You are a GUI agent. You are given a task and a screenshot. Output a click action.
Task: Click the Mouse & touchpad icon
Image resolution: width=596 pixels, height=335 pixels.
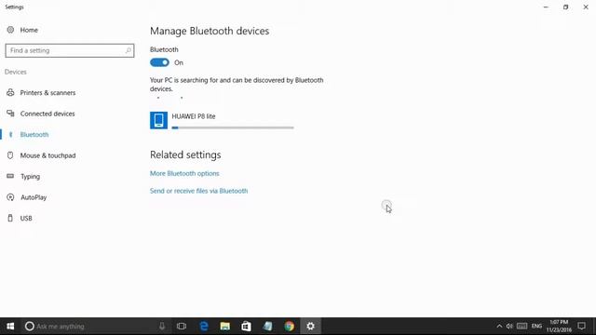coord(10,155)
